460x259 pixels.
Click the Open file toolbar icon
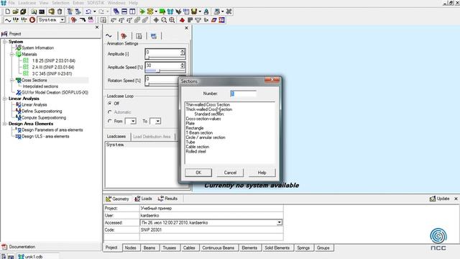[x=16, y=12]
